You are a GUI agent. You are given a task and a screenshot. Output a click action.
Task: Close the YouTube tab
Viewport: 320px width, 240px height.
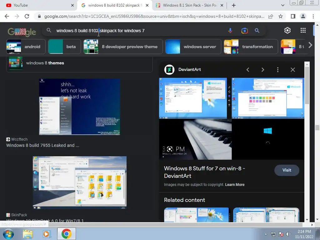coord(72,5)
